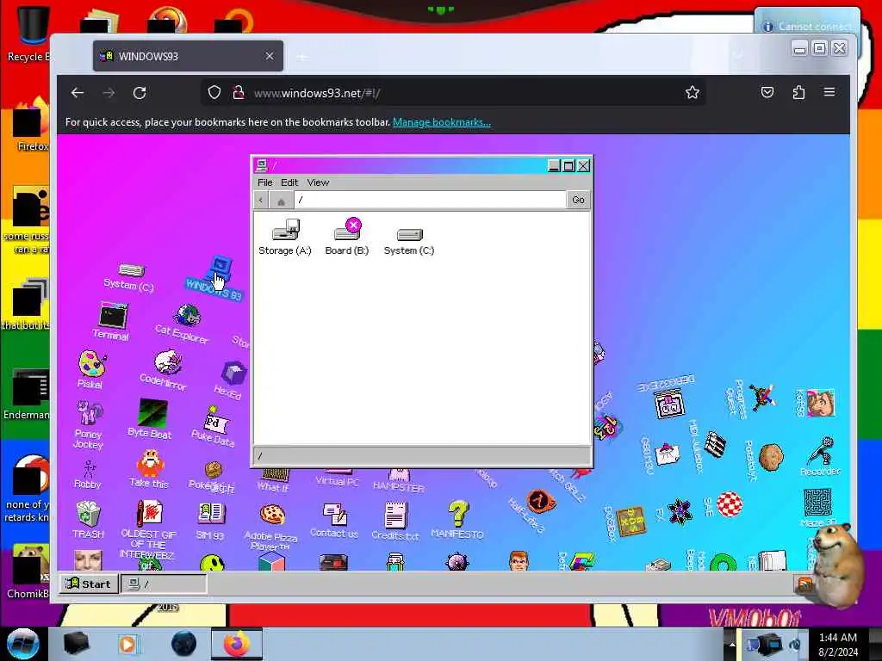The image size is (882, 661).
Task: Open Board (B:) drive icon
Action: [346, 237]
